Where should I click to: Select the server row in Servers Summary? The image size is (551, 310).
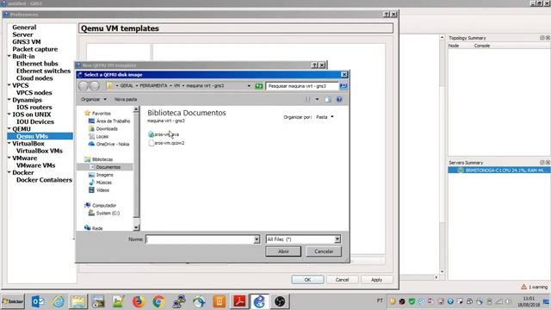click(499, 170)
